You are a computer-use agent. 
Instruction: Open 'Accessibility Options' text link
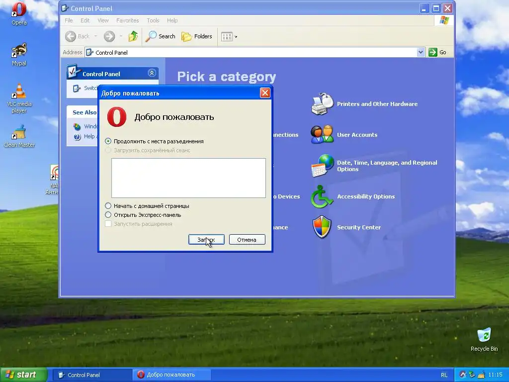pyautogui.click(x=366, y=196)
